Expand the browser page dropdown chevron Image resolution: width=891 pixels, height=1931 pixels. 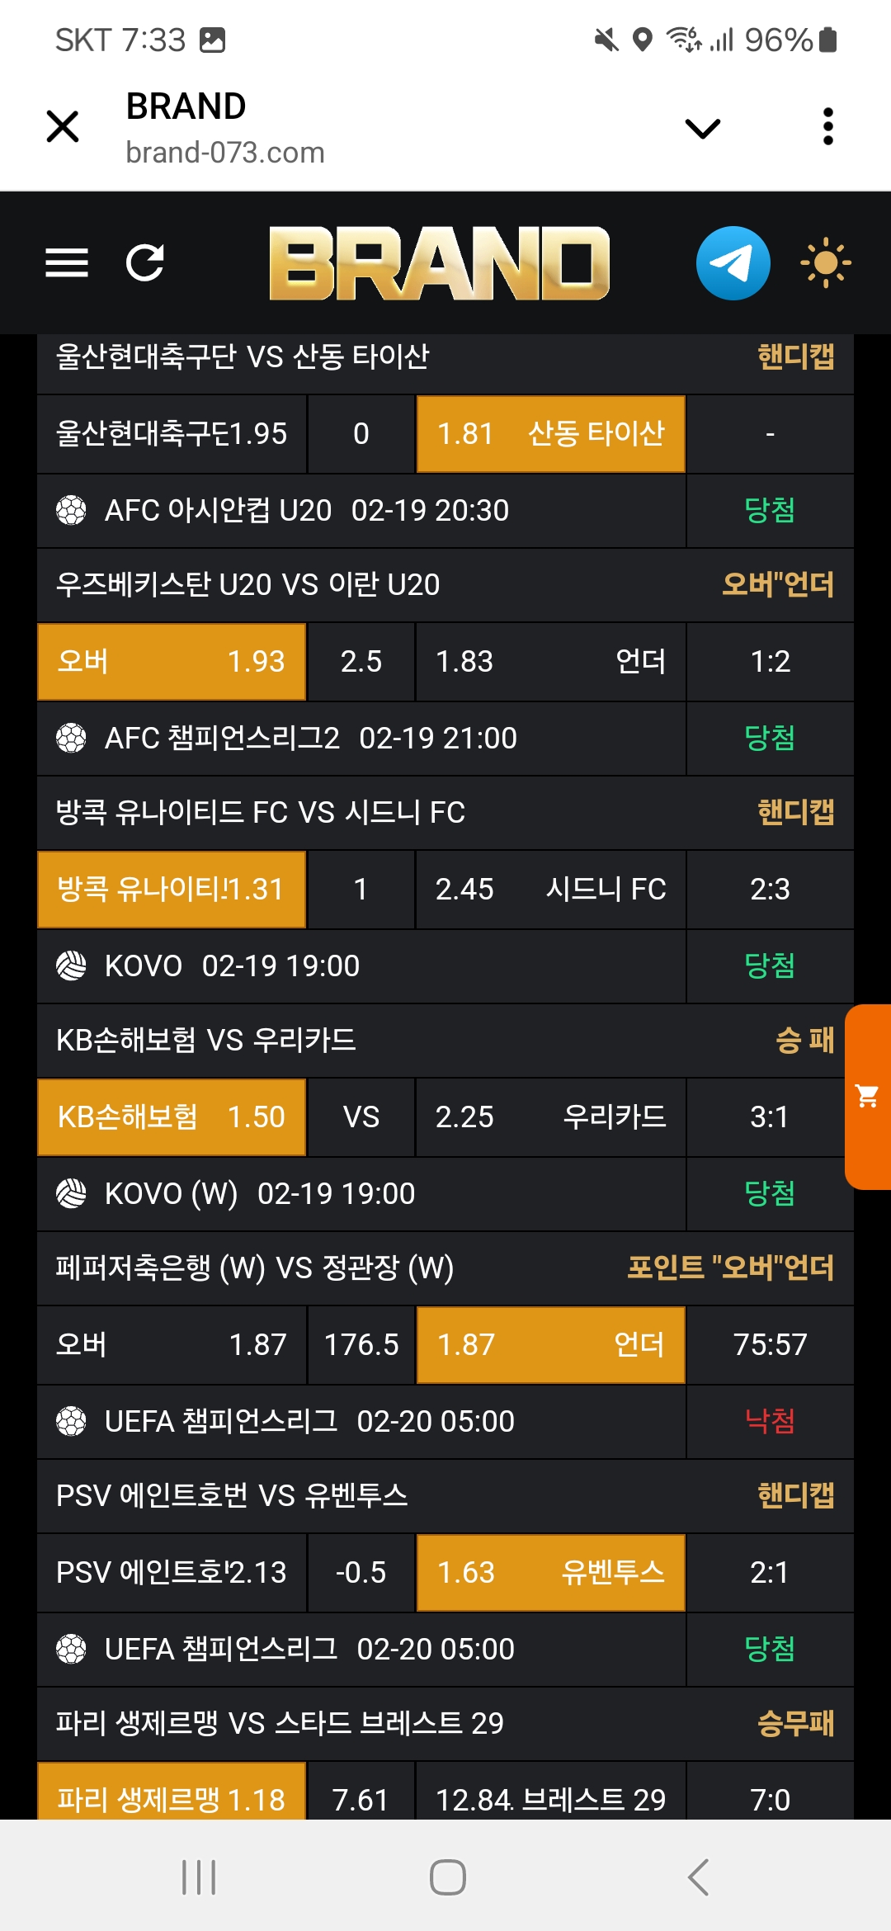pos(703,129)
